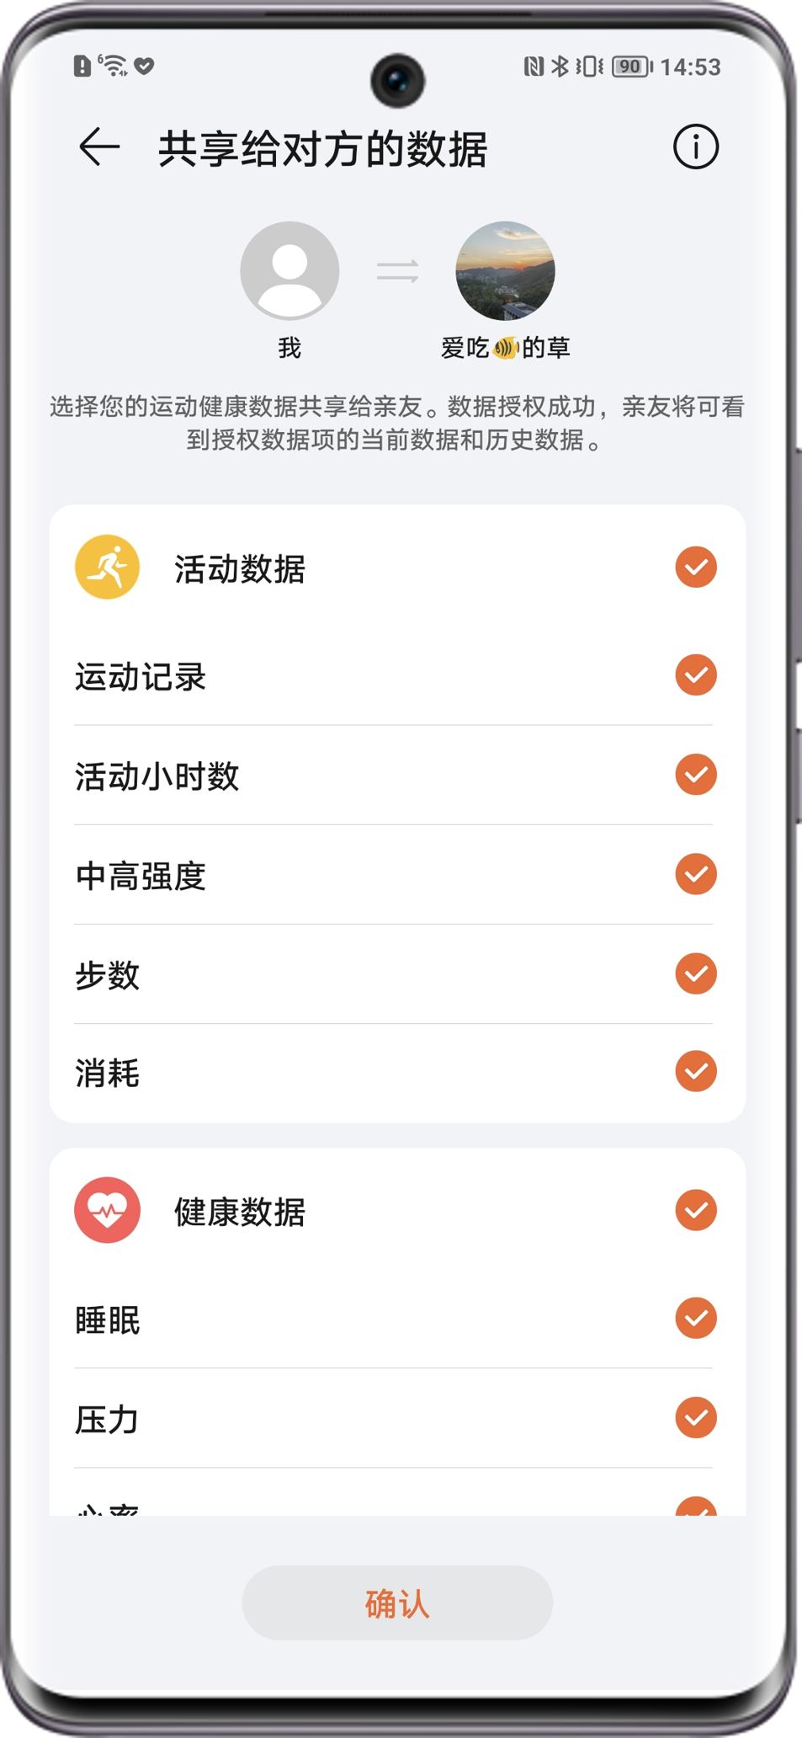Disable 睡眠 data sharing

(x=696, y=1318)
